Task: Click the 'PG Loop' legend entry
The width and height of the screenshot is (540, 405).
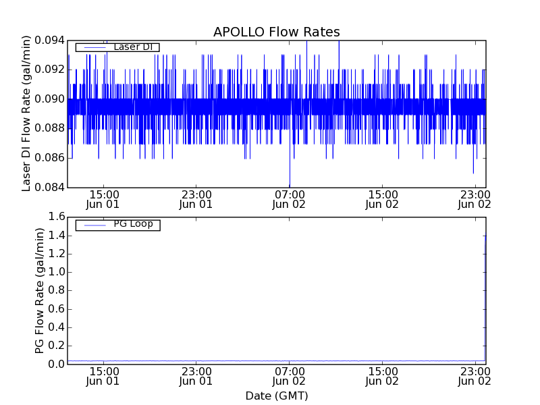Action: pos(117,225)
